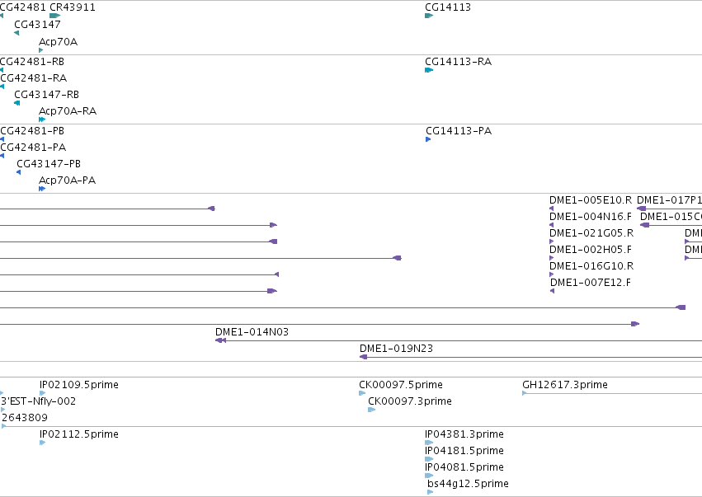Select protein CG42481-PB label
702x497 pixels.
(x=32, y=130)
